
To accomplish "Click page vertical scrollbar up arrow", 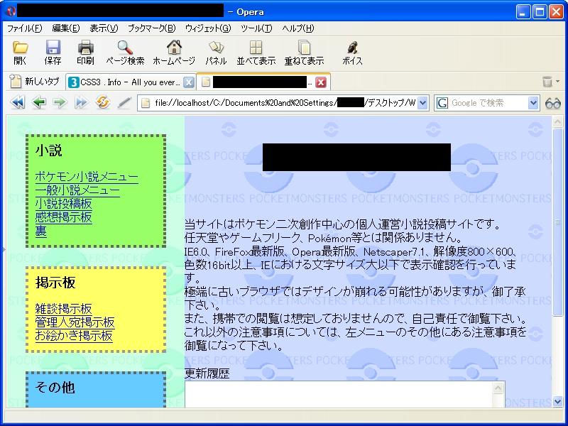I will coord(557,122).
